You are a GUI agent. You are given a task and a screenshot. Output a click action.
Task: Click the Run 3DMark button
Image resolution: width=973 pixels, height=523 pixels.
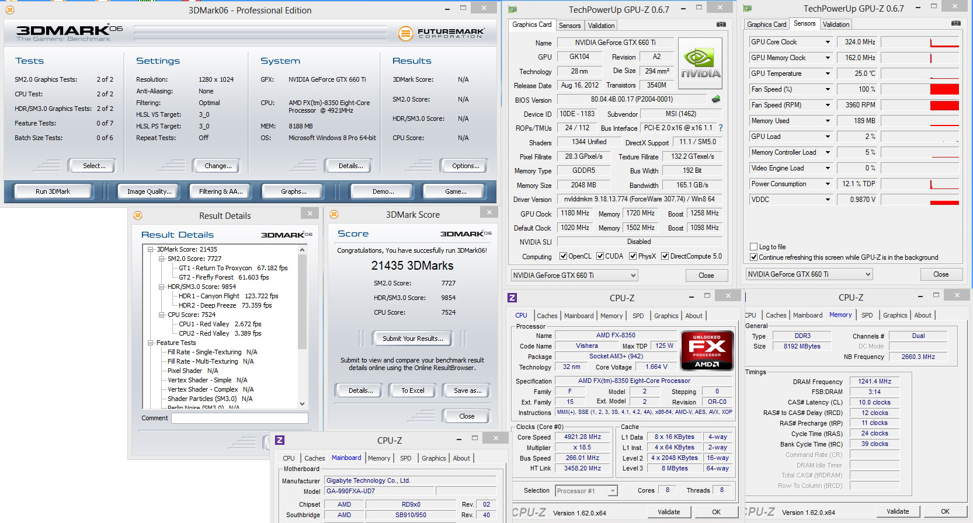click(x=53, y=191)
